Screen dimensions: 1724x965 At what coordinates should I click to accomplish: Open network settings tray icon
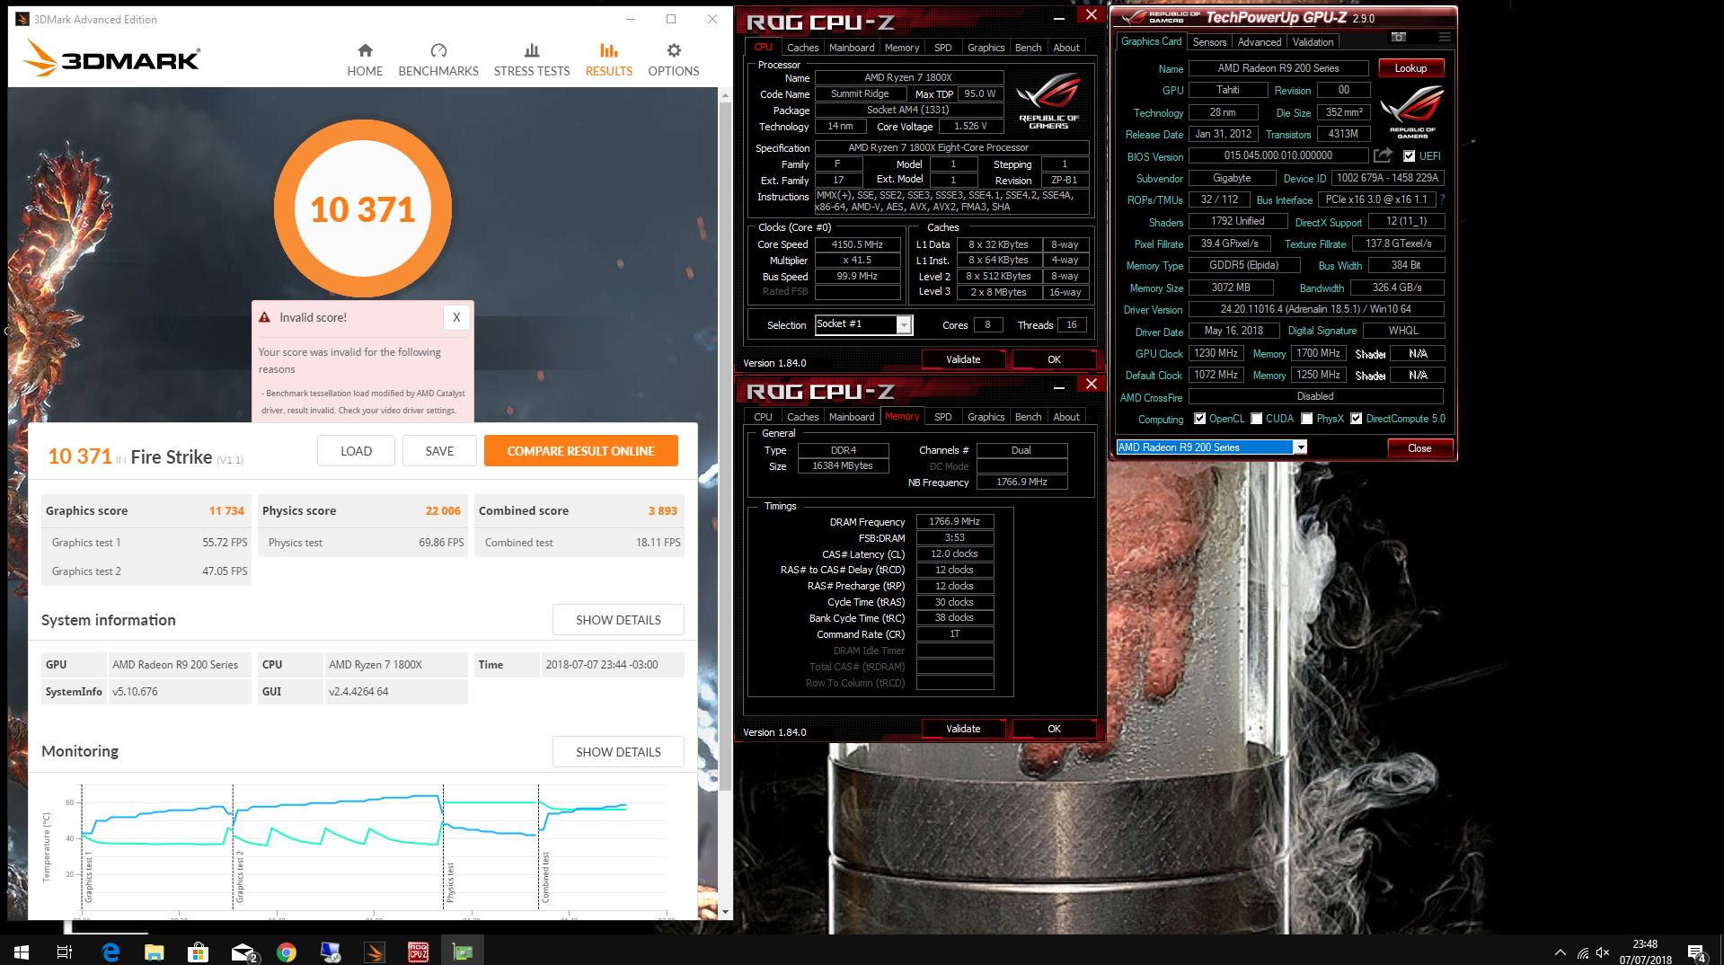point(1582,952)
